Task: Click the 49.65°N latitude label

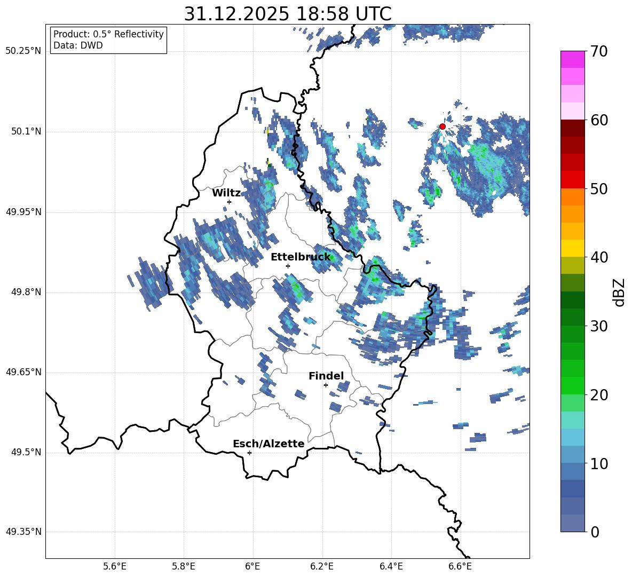Action: tap(23, 372)
